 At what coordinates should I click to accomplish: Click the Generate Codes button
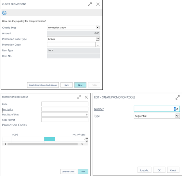point(68,171)
